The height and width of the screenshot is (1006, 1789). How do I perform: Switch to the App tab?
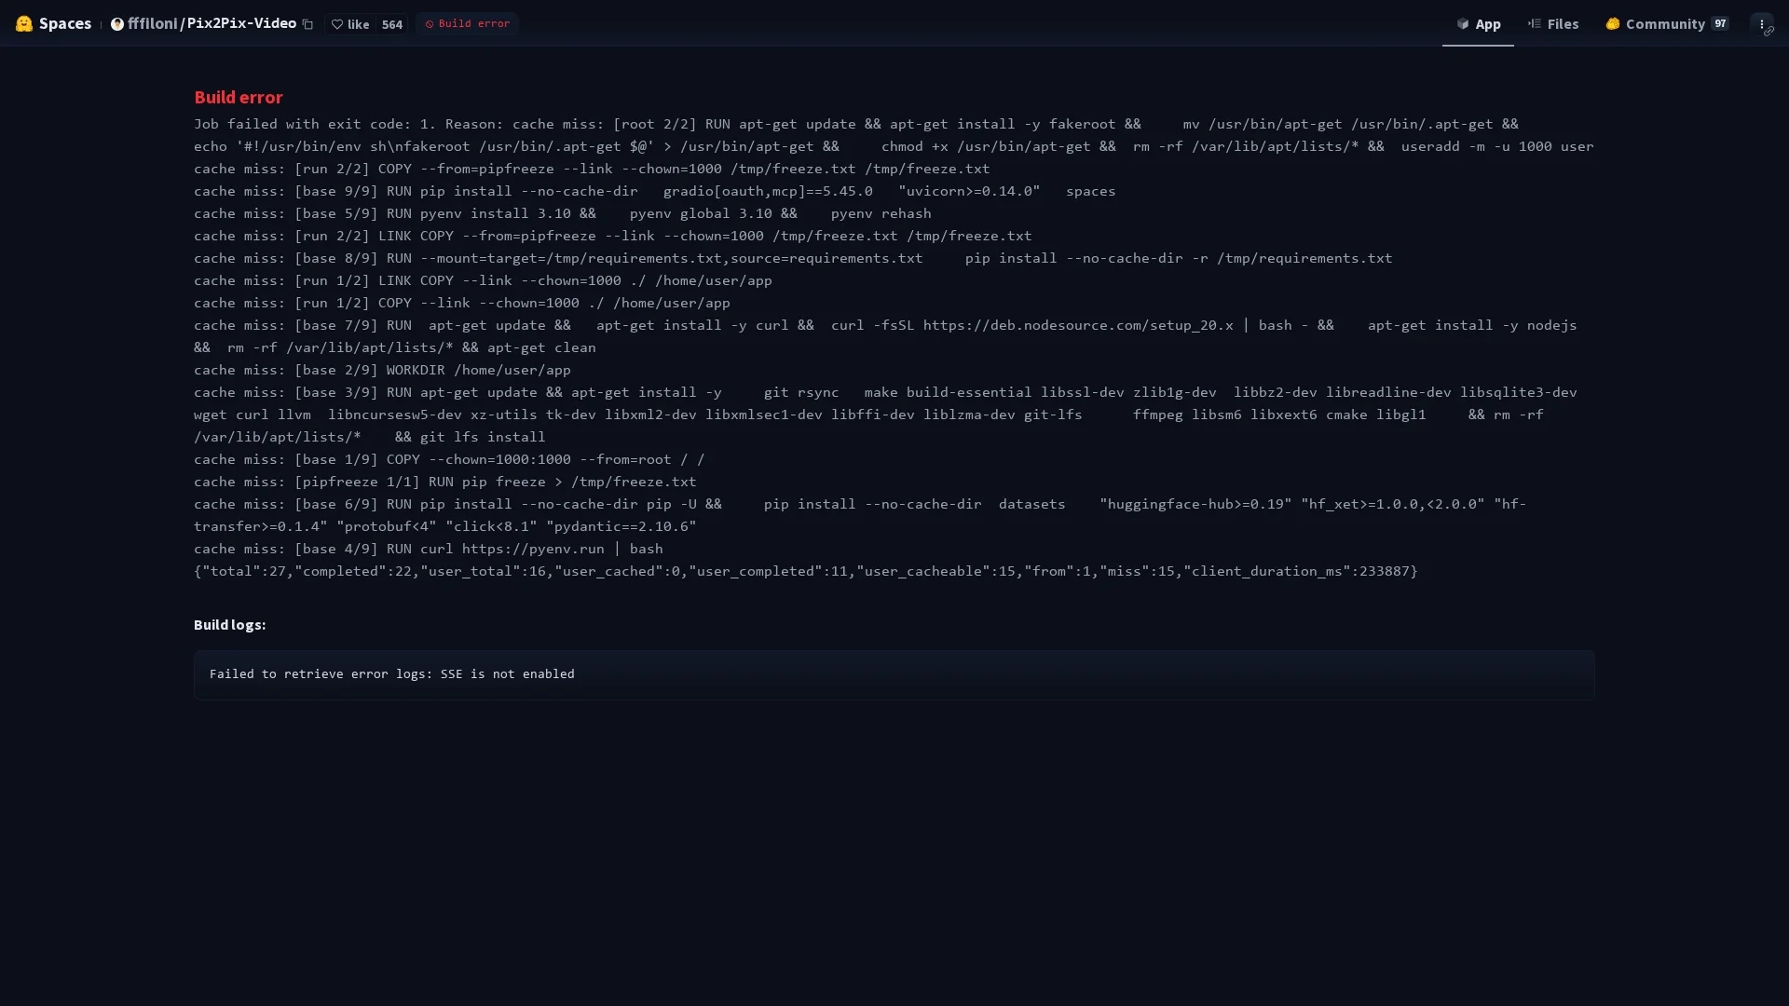pyautogui.click(x=1478, y=24)
